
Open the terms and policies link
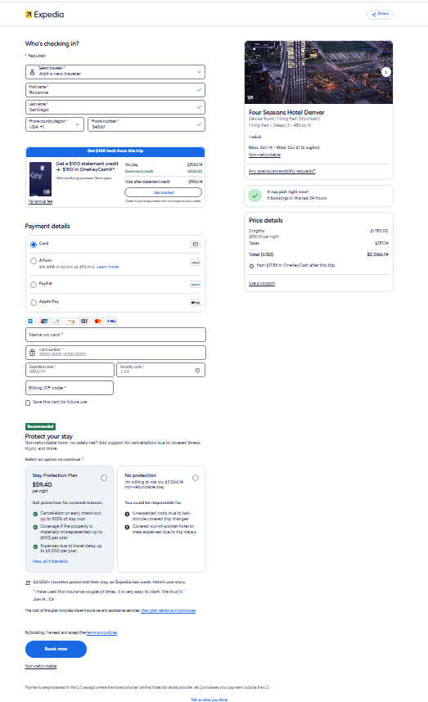tap(102, 632)
